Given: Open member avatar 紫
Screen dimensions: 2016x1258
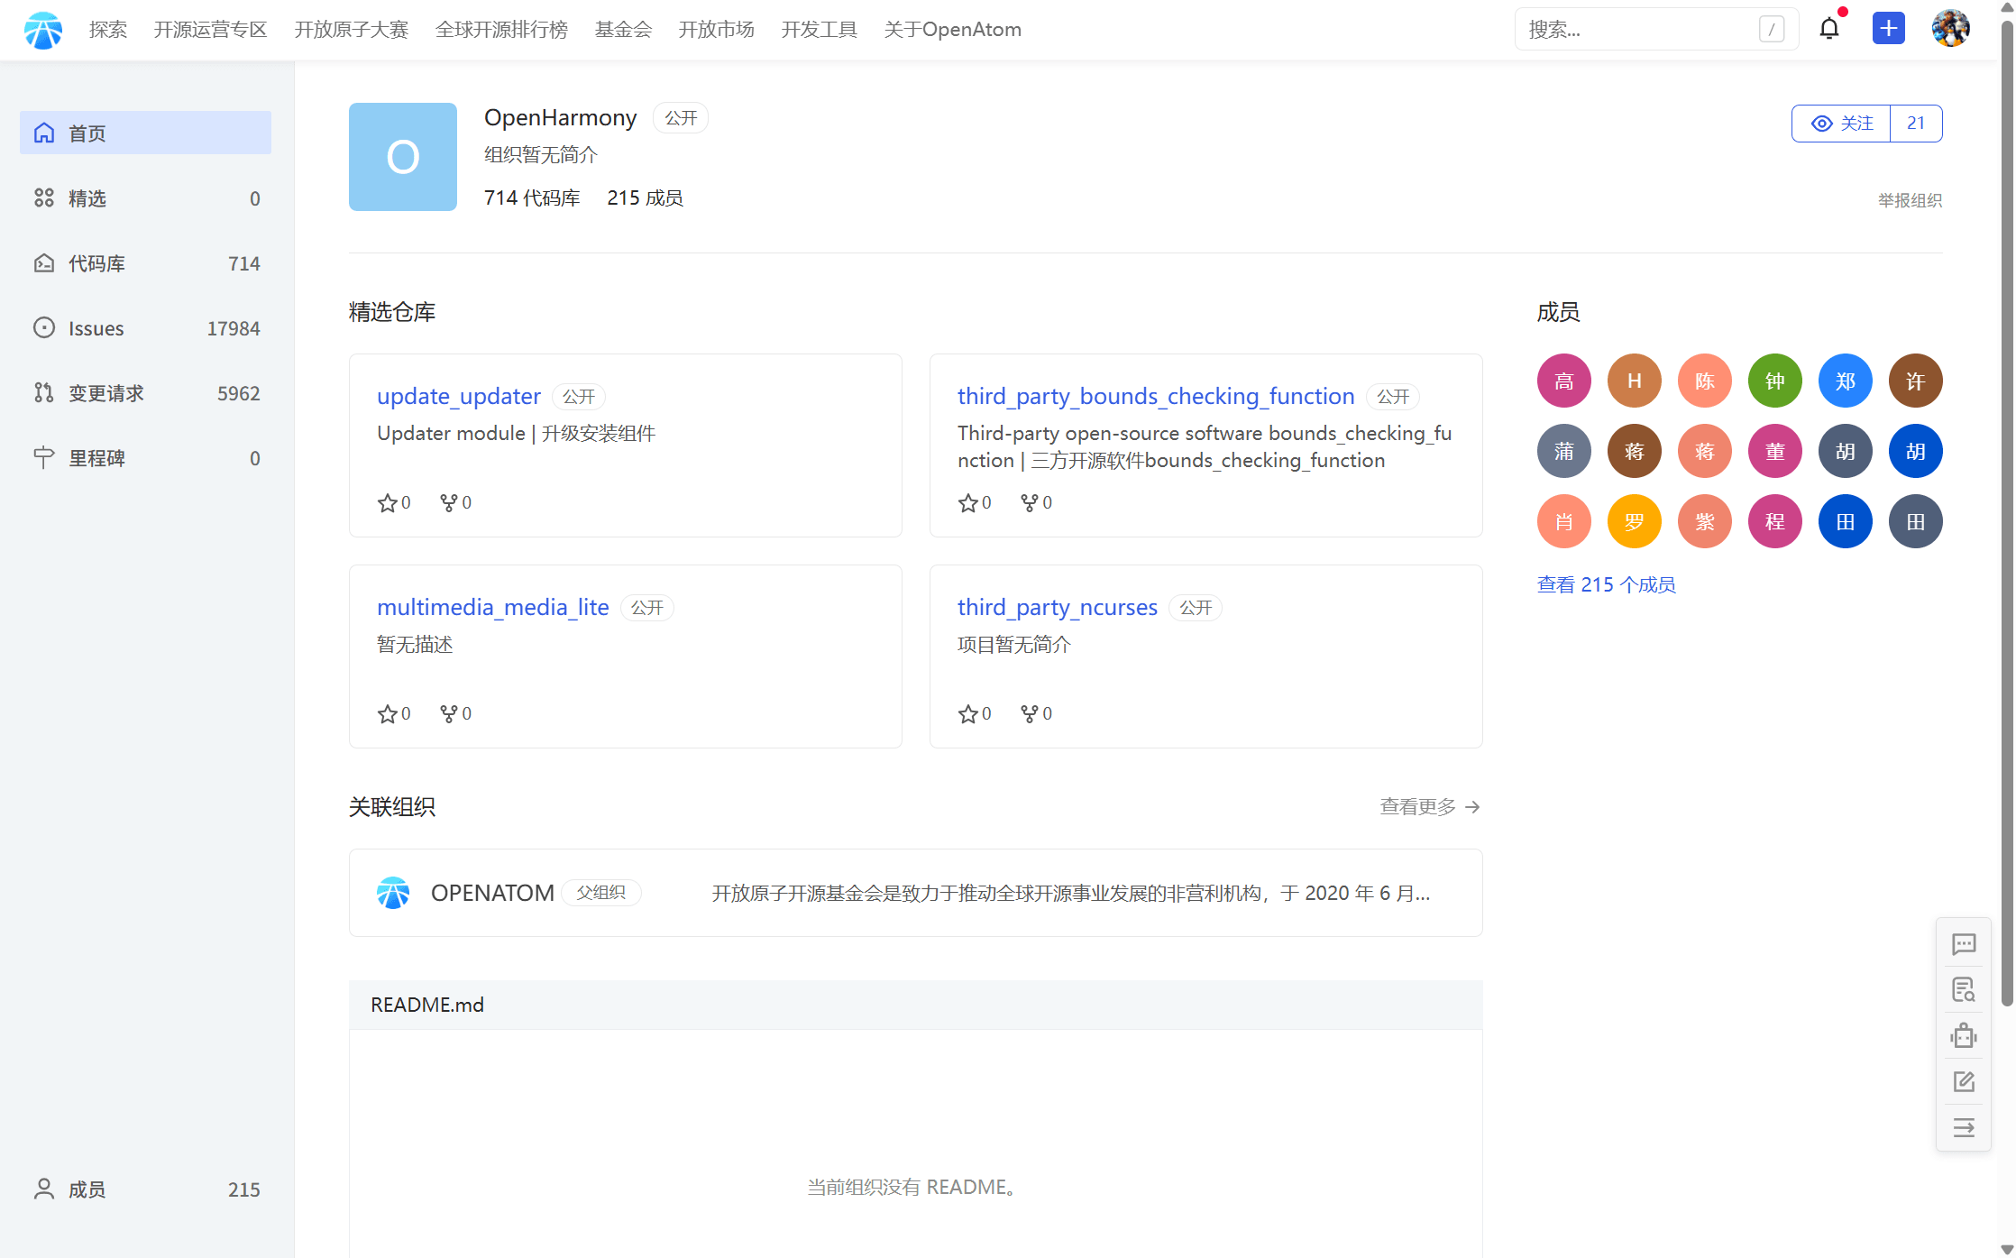Looking at the screenshot, I should click(x=1705, y=521).
